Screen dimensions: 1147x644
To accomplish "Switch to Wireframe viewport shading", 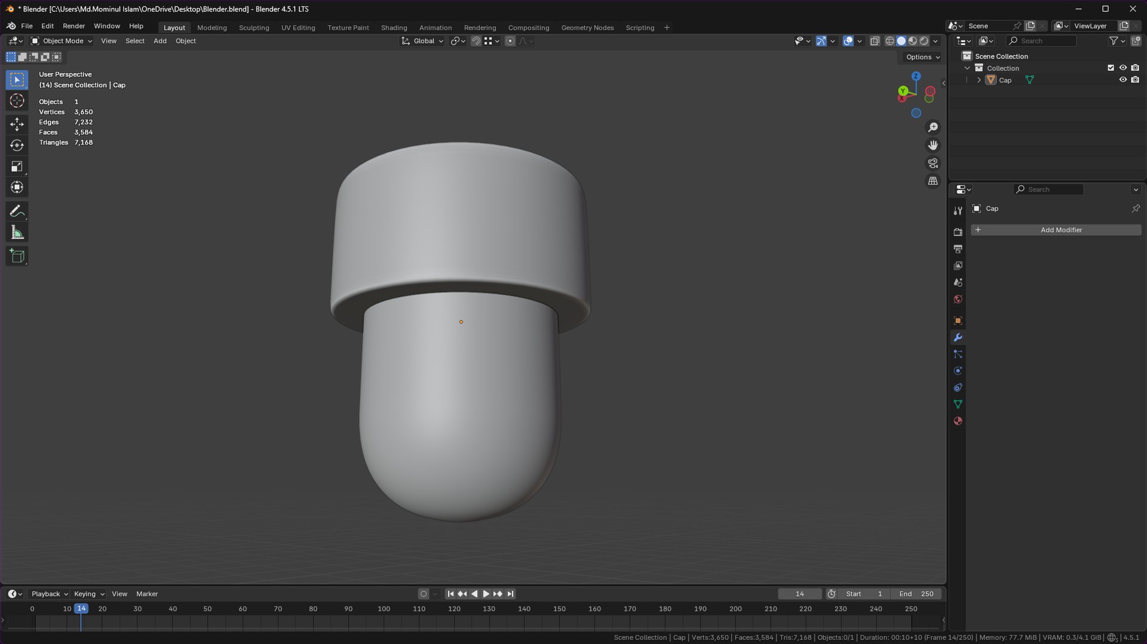I will click(890, 41).
